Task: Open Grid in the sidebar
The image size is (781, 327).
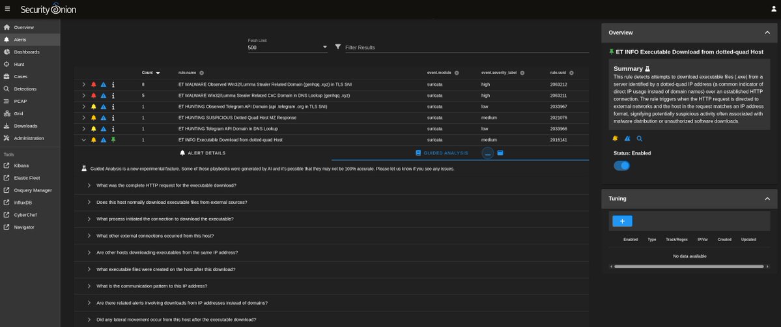Action: click(x=30, y=113)
